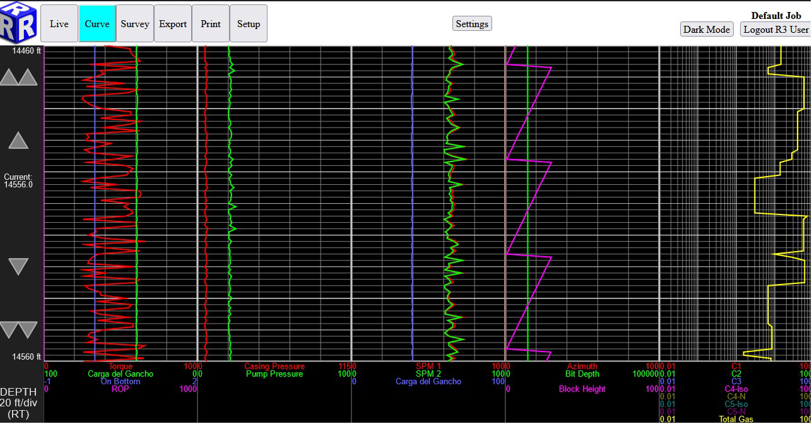The height and width of the screenshot is (424, 812).
Task: Open the Live tab
Action: click(x=59, y=24)
